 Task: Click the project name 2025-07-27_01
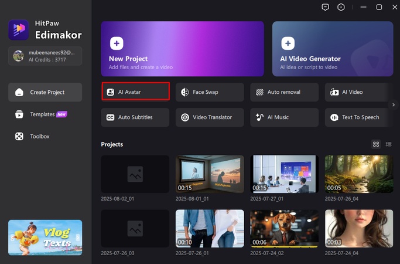266,198
